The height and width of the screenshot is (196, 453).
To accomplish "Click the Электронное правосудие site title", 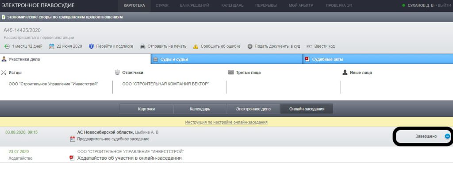I will [38, 5].
